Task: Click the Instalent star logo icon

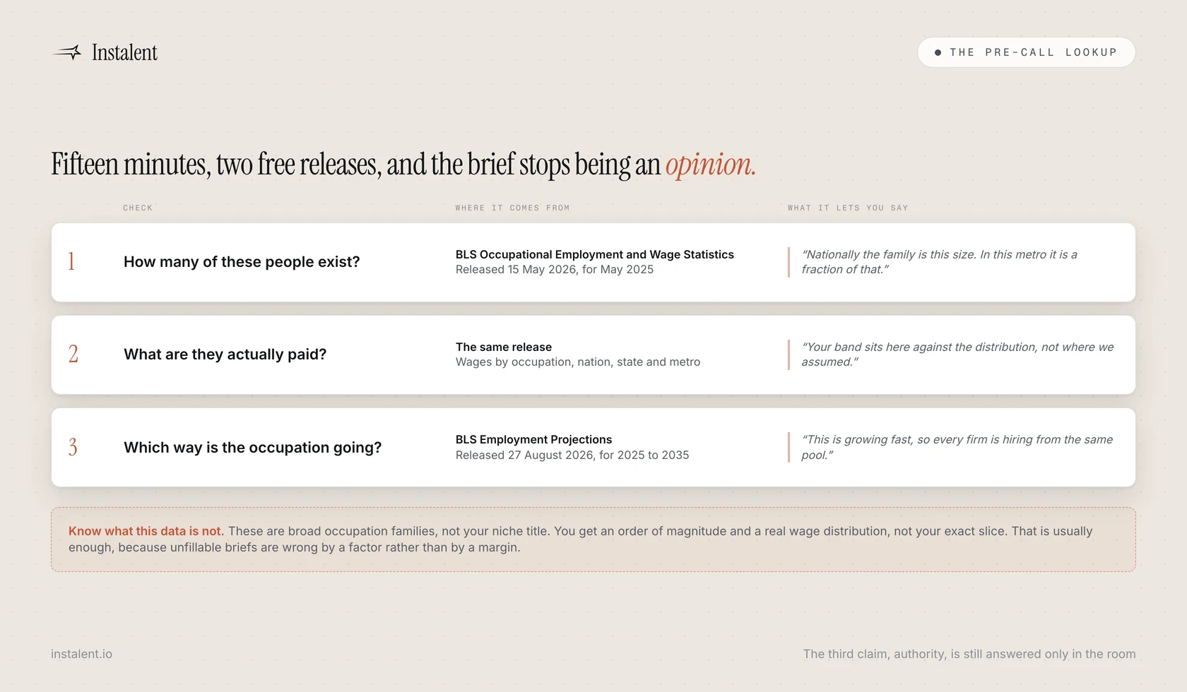Action: coord(67,52)
